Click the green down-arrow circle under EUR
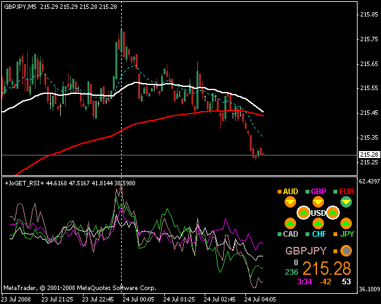This screenshot has height=304, width=381. [x=346, y=202]
